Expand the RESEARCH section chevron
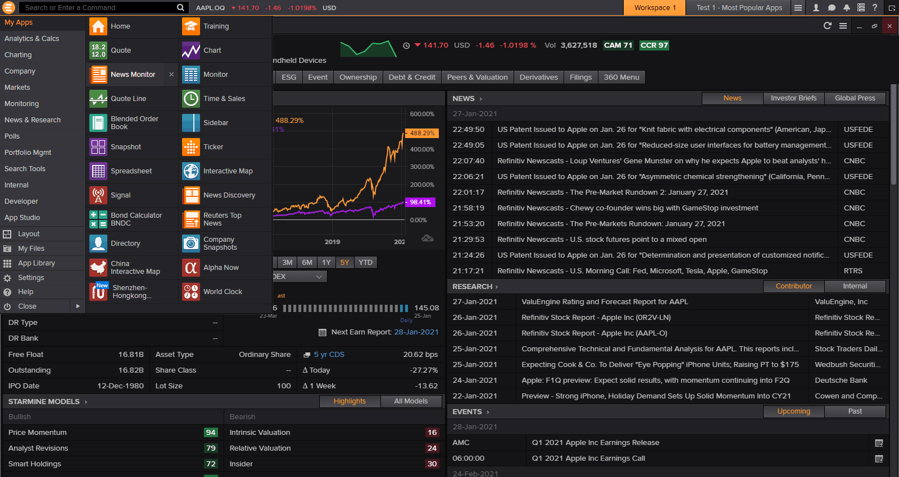899x477 pixels. click(497, 287)
